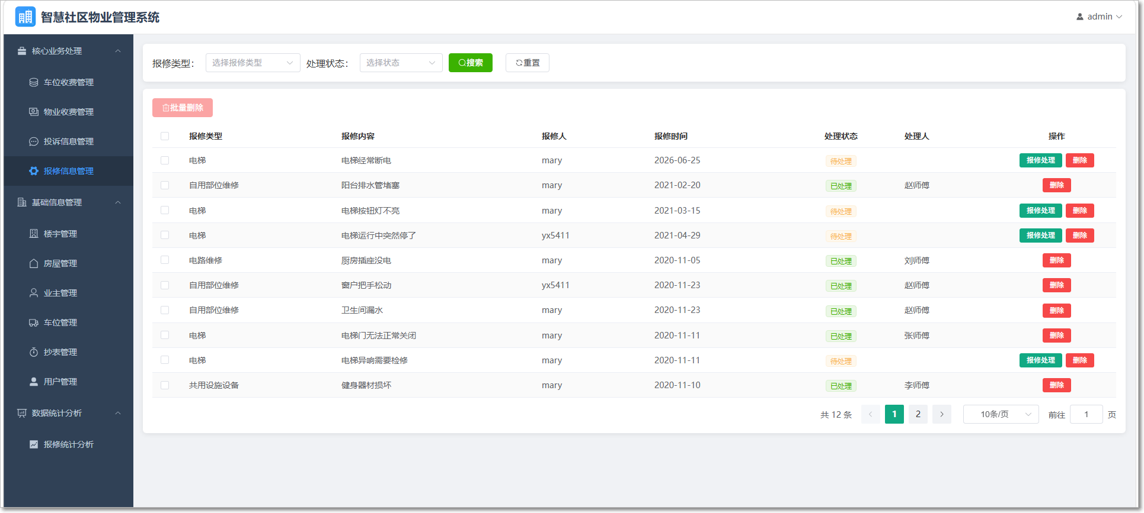Click the house icon beside 房屋管理
Screen dimensions: 1144x513
click(34, 263)
